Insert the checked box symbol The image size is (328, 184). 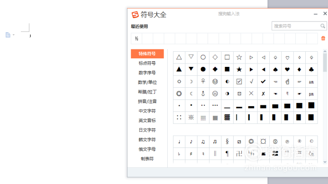tap(239, 82)
